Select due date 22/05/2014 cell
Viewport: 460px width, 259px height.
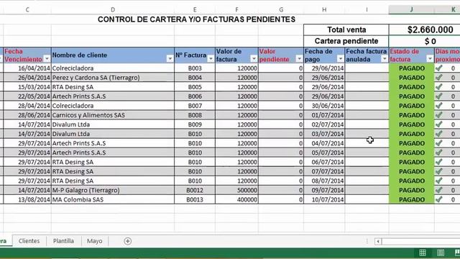tap(27, 96)
